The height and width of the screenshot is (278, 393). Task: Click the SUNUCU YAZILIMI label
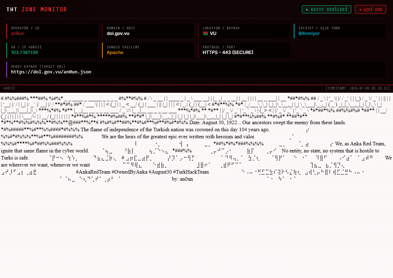pos(123,47)
